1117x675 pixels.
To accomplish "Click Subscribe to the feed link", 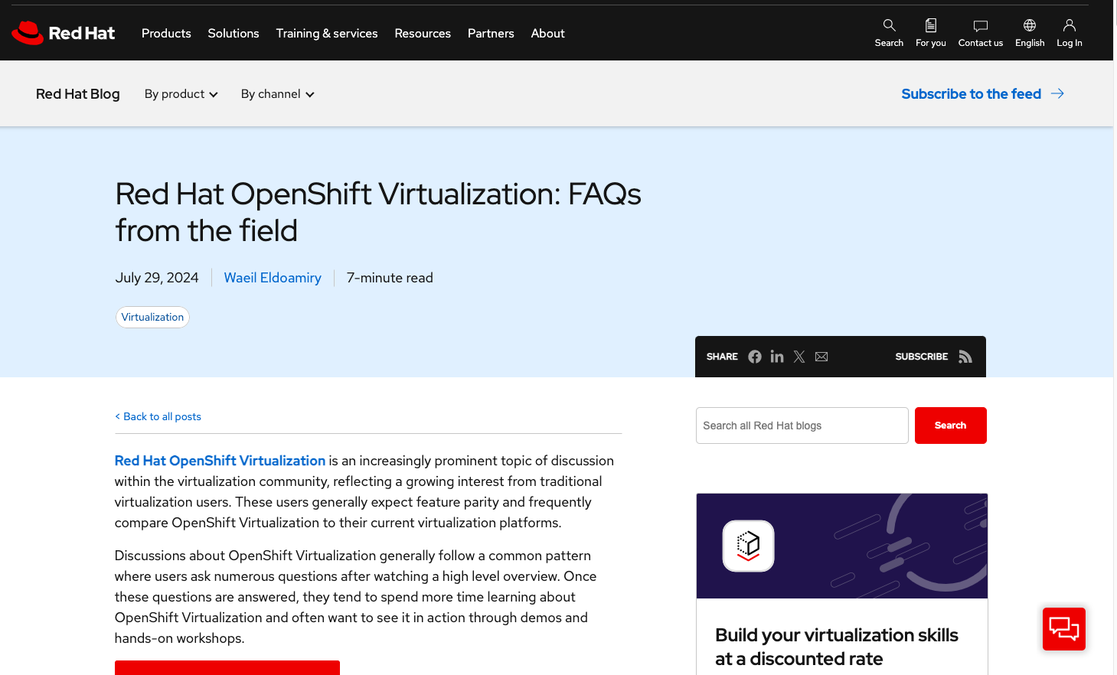I will [971, 93].
